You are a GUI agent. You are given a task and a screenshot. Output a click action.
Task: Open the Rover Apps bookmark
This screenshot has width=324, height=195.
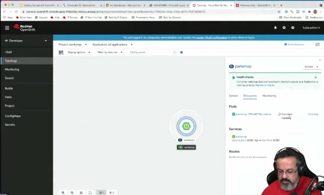[24, 17]
